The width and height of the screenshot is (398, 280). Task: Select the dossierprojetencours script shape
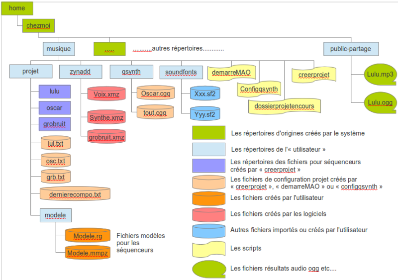point(284,106)
